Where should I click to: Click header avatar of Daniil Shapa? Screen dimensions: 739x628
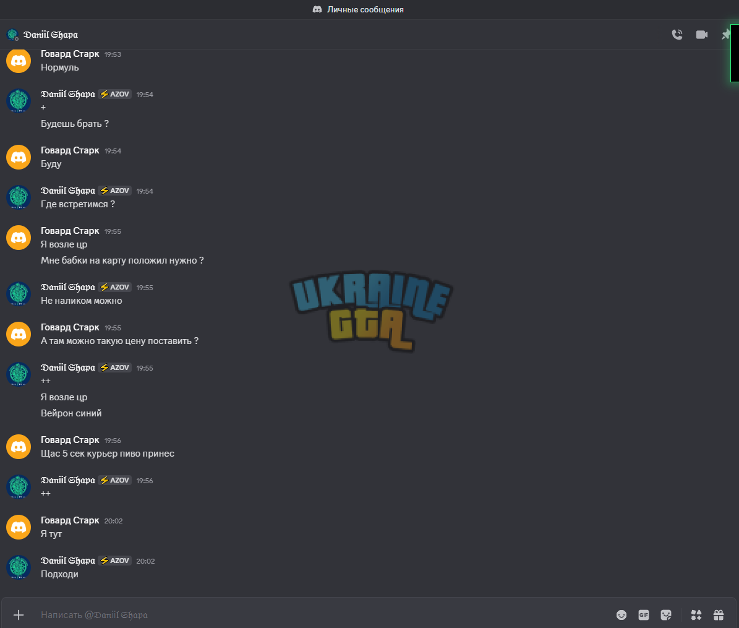point(12,35)
